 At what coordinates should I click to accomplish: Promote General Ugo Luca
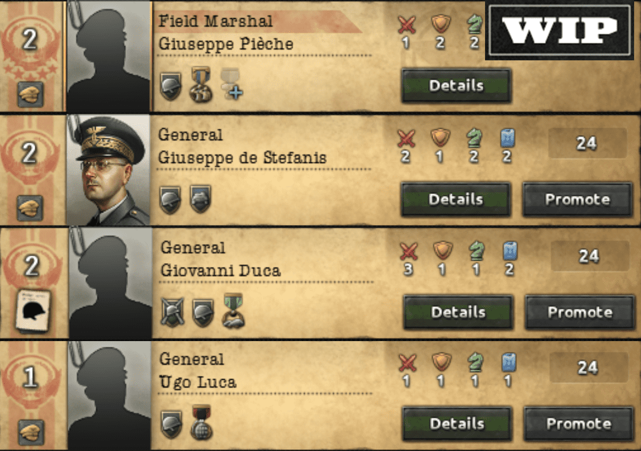(578, 423)
